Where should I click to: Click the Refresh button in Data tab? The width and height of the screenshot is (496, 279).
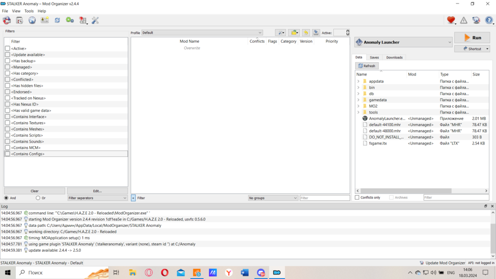pos(367,66)
